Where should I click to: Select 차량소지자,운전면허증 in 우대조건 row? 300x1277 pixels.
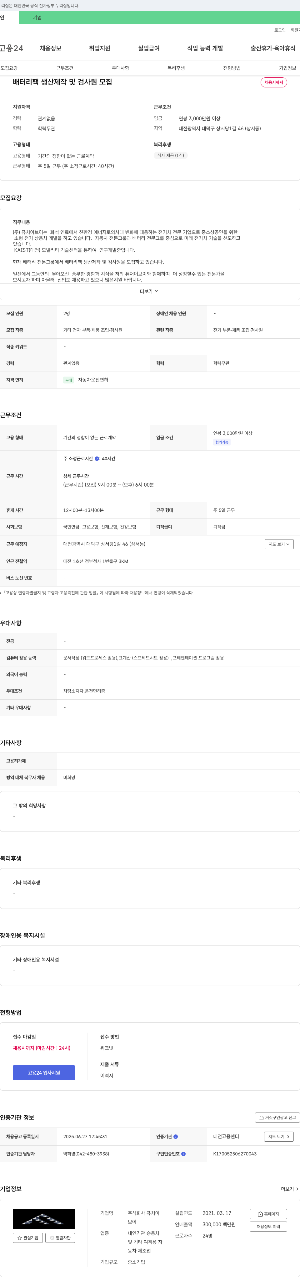pyautogui.click(x=84, y=691)
